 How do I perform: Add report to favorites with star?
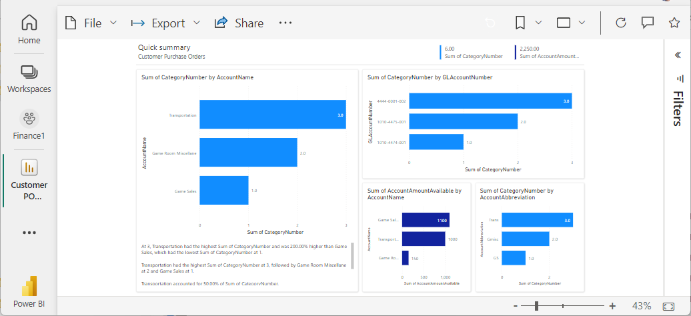[674, 23]
